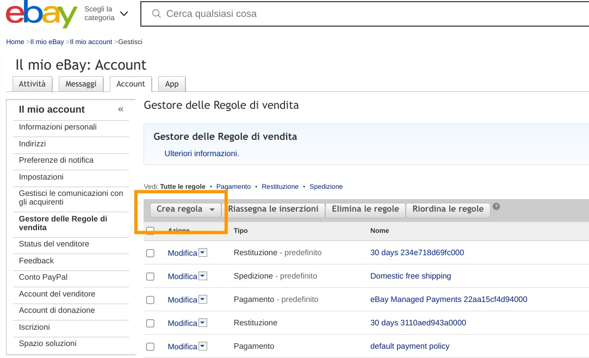Expand Modifica menu for eBay Managed Payments
This screenshot has width=589, height=358.
coord(203,299)
